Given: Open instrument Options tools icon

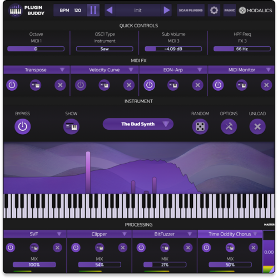Looking at the screenshot, I should (229, 126).
